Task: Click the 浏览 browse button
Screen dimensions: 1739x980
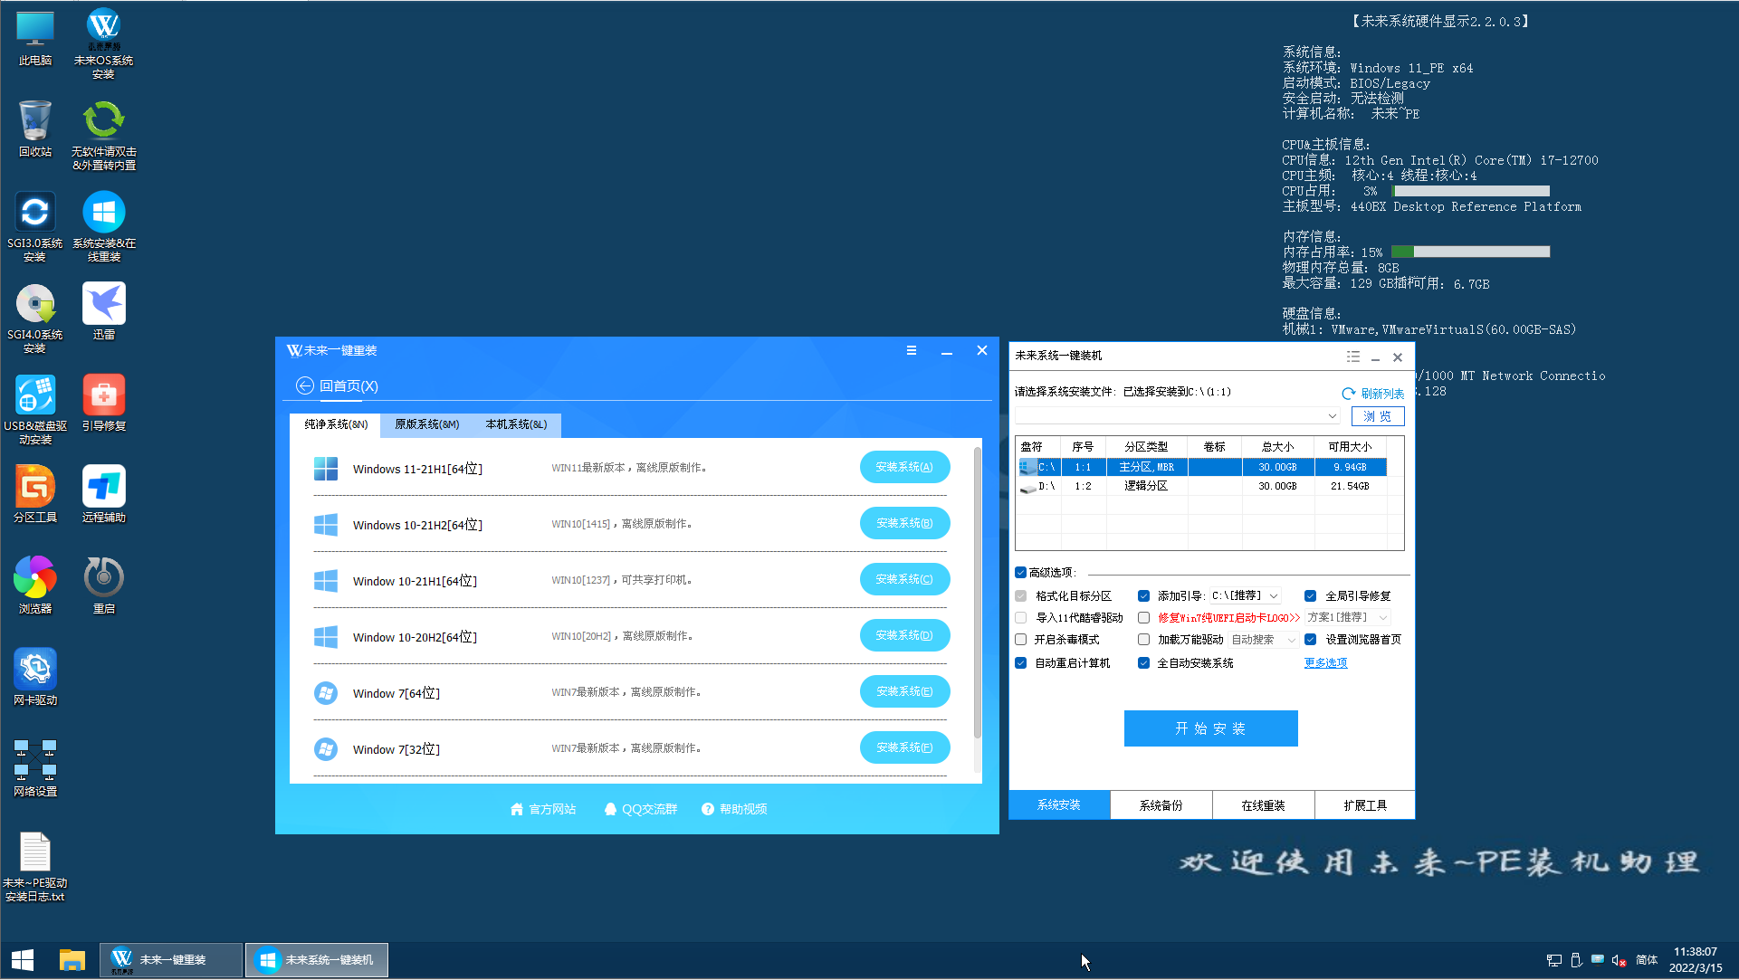Action: click(1378, 416)
